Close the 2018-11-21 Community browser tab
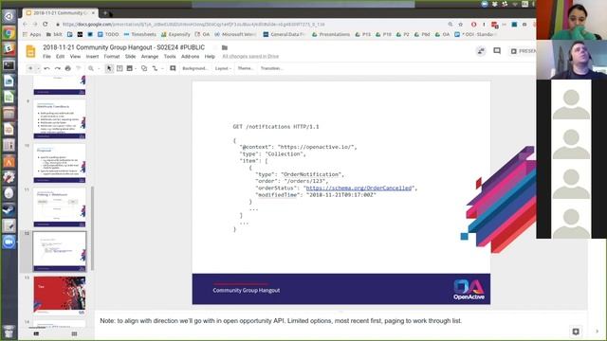The width and height of the screenshot is (607, 341). [93, 13]
